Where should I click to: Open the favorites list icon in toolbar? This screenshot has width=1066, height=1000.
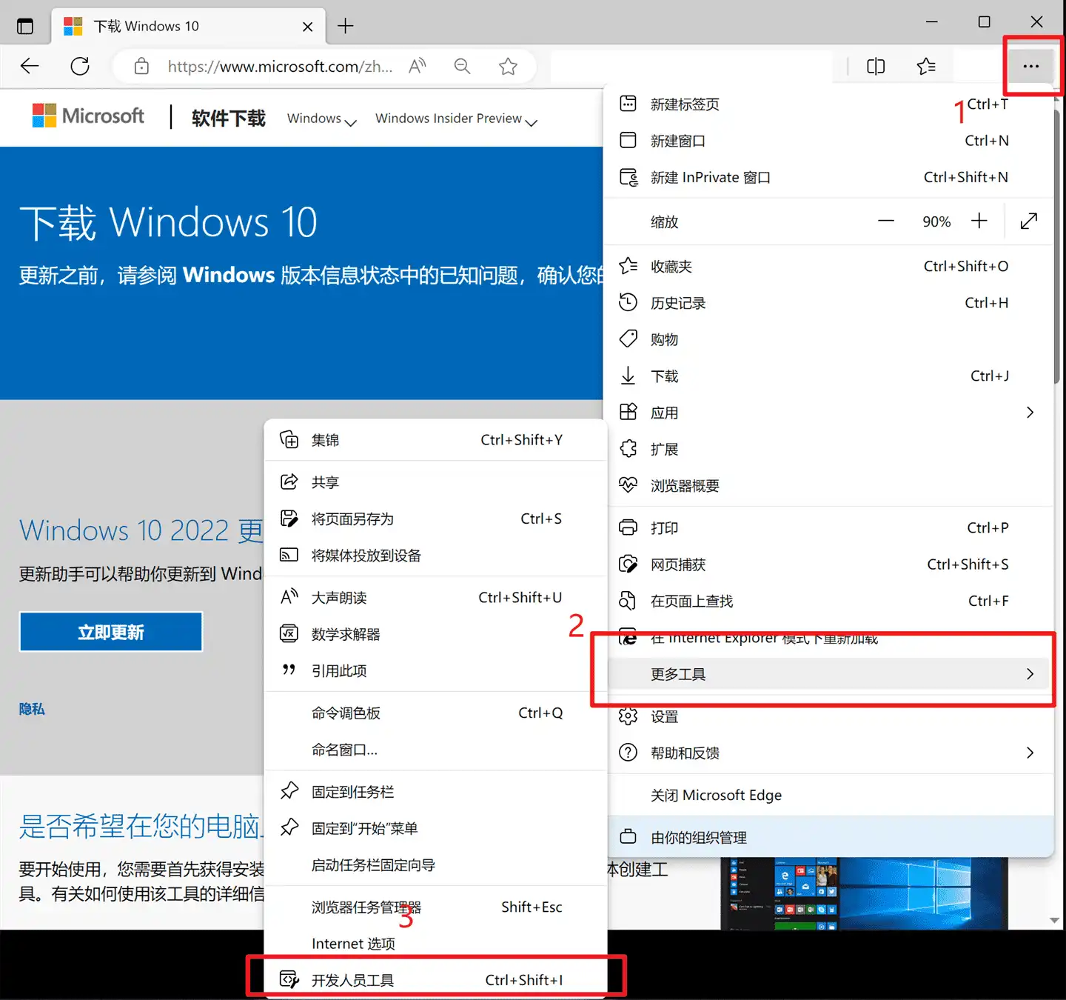925,67
